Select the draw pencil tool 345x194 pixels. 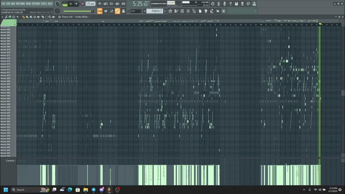coord(23,17)
